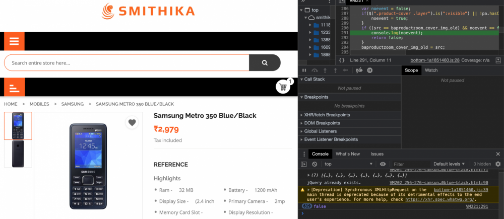
Task: Open the Issues tab
Action: coord(377,154)
